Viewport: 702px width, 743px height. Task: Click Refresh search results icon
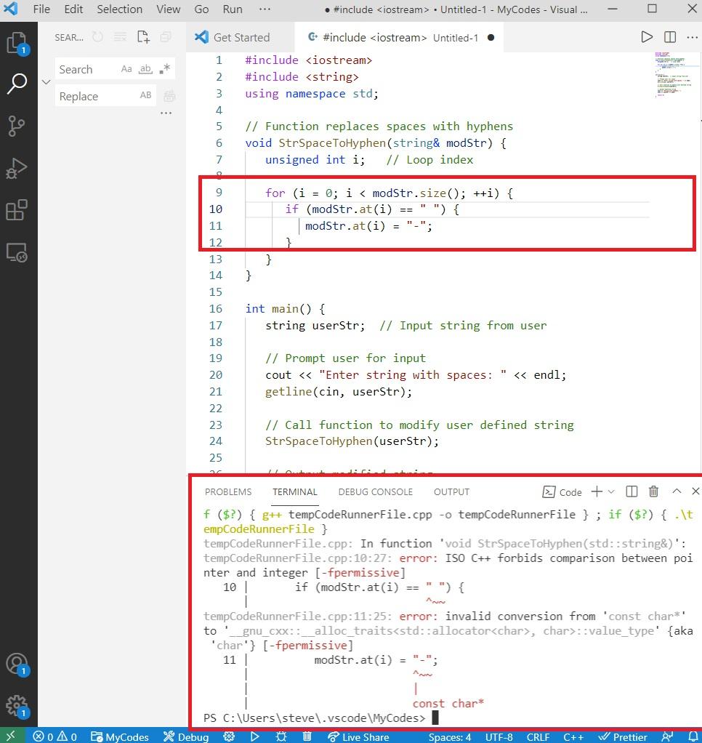tap(97, 37)
